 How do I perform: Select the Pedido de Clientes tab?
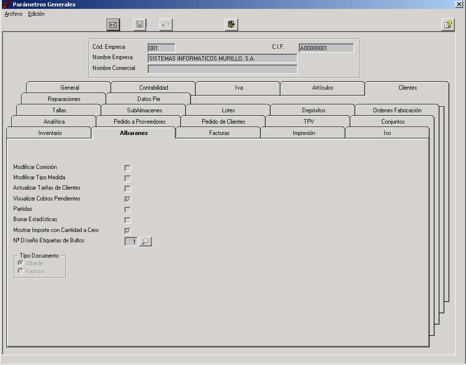pyautogui.click(x=223, y=121)
